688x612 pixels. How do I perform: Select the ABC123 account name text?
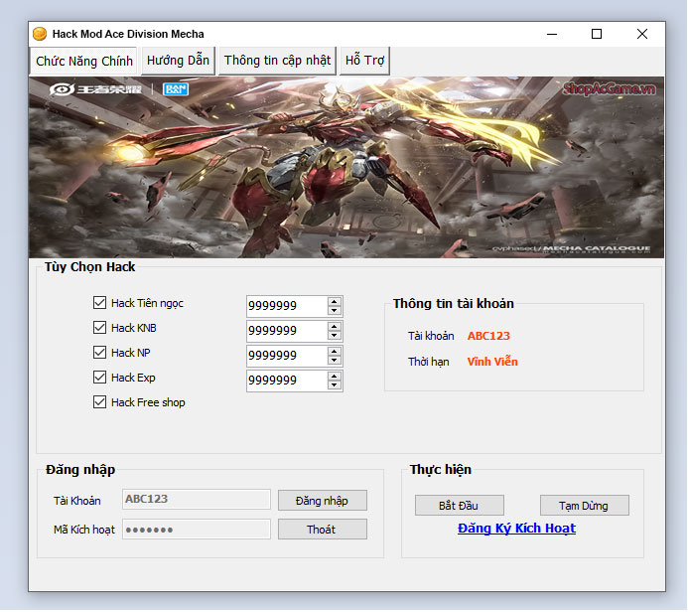(488, 336)
